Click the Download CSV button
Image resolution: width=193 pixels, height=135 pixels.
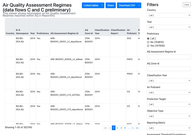click(x=127, y=5)
